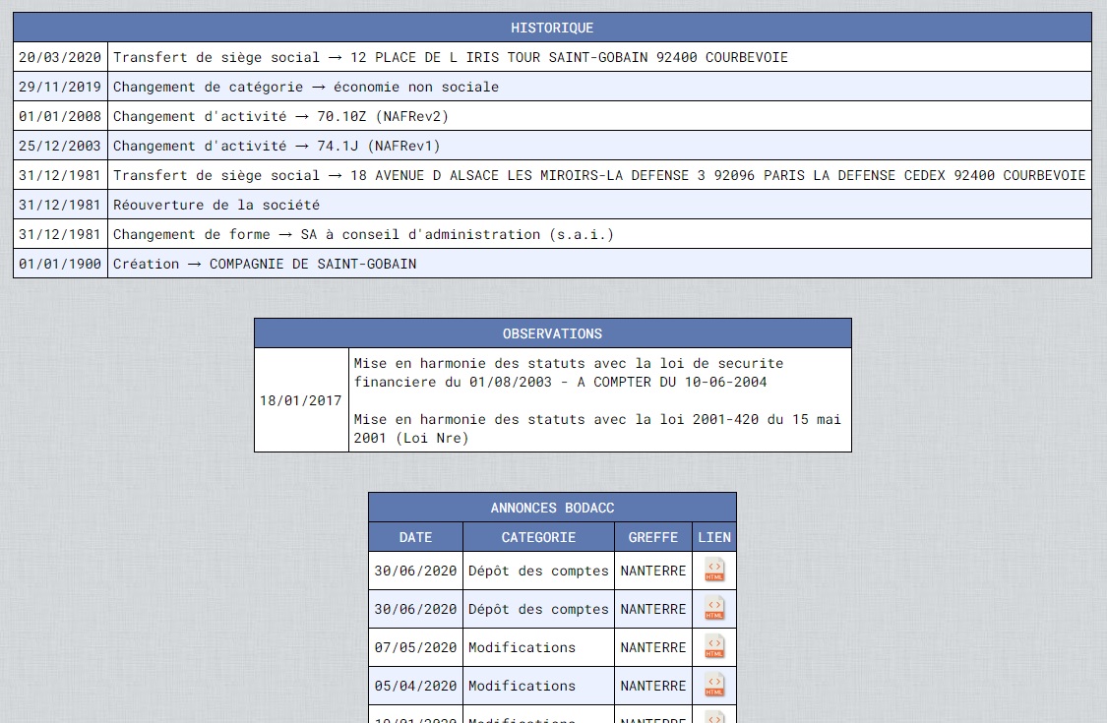
Task: Click the ANNONCES BODACC table header
Action: point(552,508)
